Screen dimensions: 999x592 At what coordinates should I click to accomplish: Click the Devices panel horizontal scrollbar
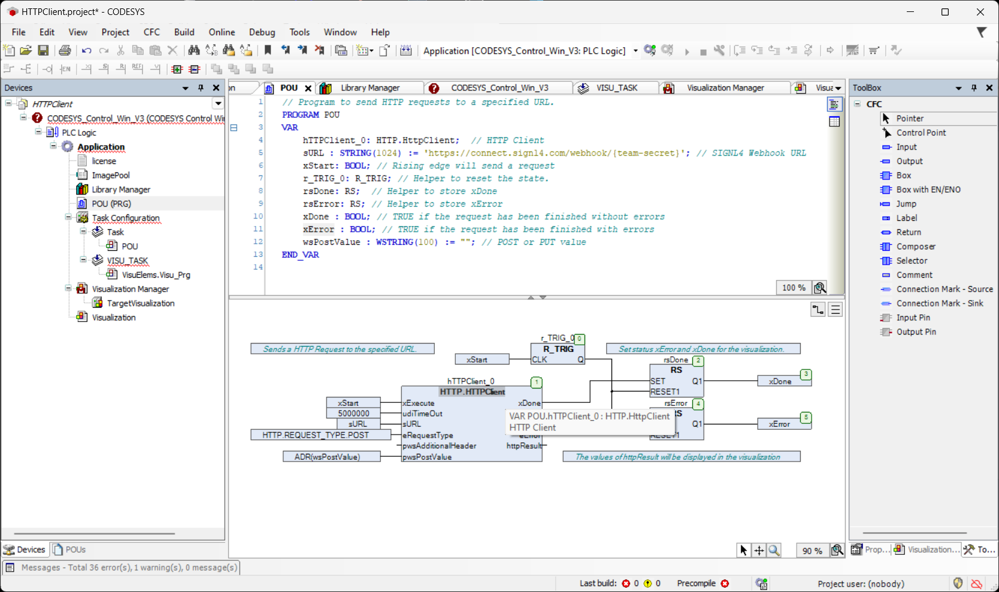coord(95,533)
